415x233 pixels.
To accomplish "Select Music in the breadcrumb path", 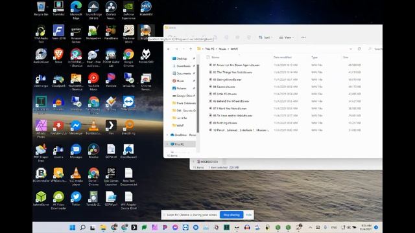I will [x=222, y=49].
